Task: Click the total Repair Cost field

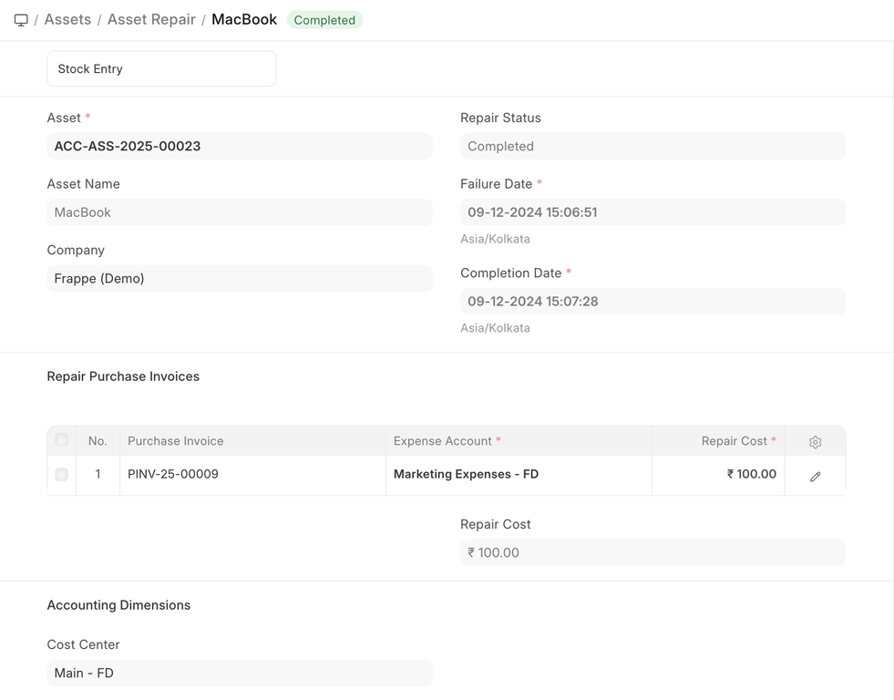Action: coord(653,553)
